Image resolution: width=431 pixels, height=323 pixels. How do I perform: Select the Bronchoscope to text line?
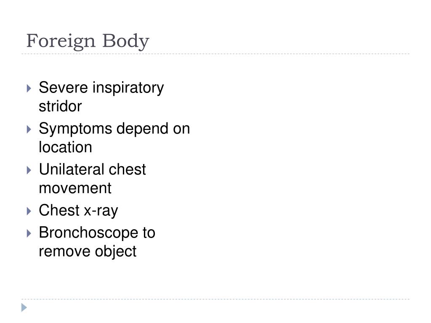pyautogui.click(x=97, y=233)
